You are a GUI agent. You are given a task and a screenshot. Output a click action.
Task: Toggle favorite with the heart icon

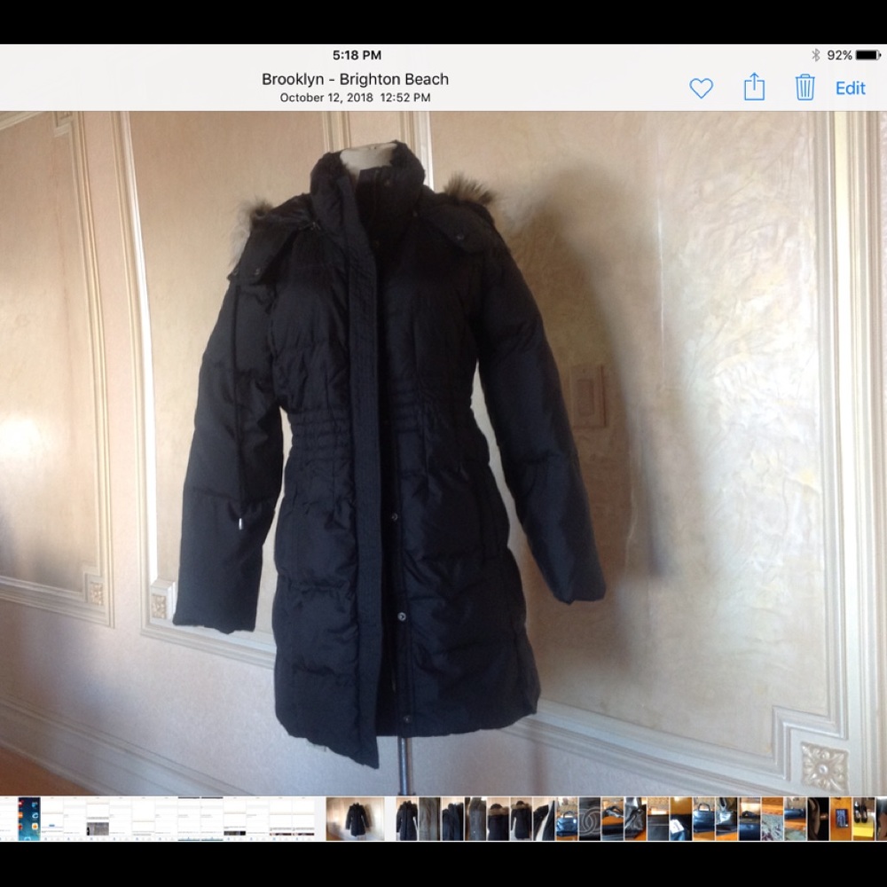click(x=702, y=88)
